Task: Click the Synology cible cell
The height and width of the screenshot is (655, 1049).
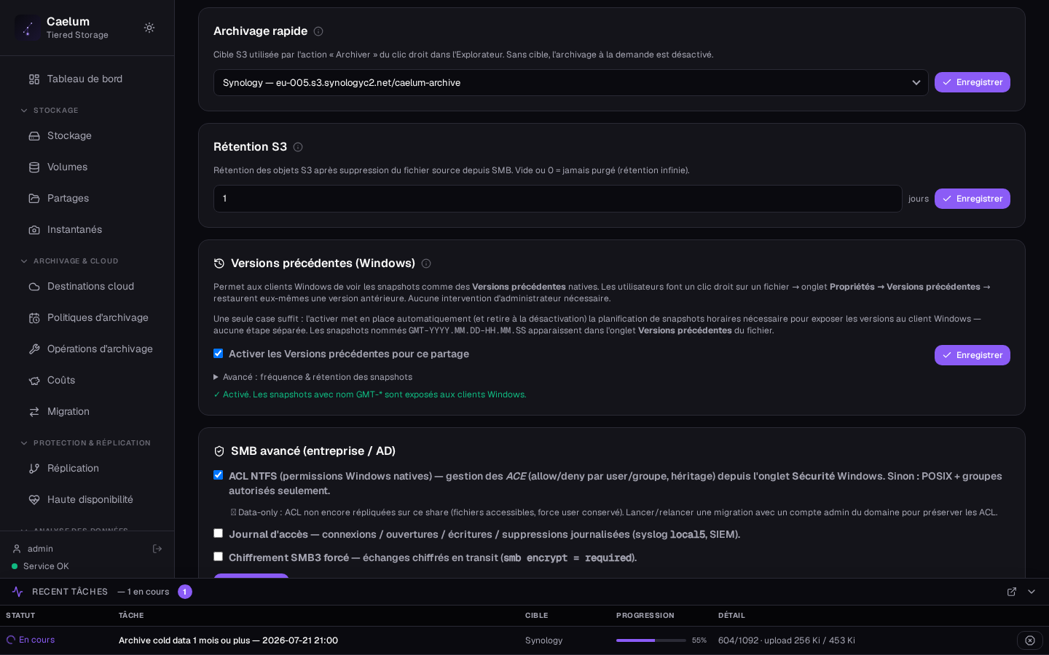Action: 544,640
